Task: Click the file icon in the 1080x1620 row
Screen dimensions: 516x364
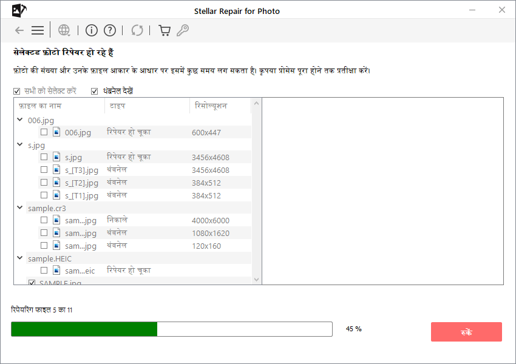Action: click(56, 233)
